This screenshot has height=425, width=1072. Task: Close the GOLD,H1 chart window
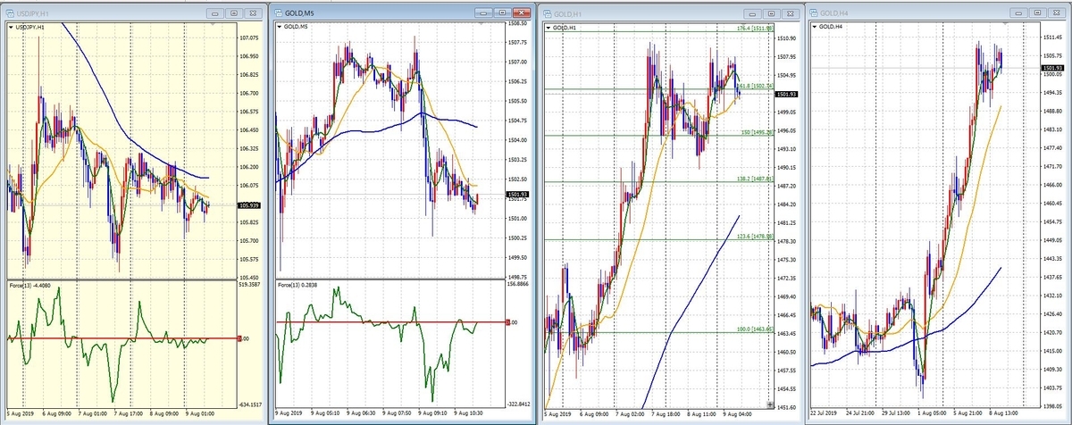790,13
